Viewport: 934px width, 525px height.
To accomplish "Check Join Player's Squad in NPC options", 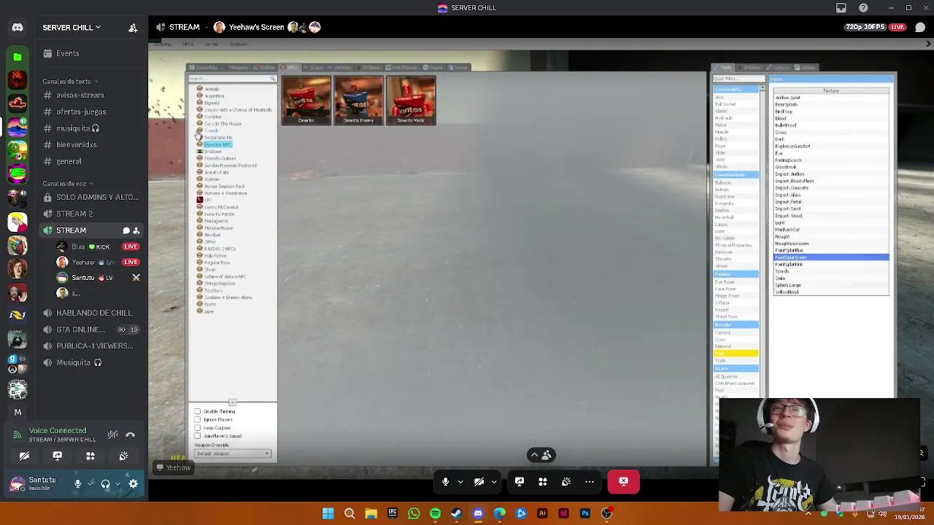I will (x=197, y=435).
